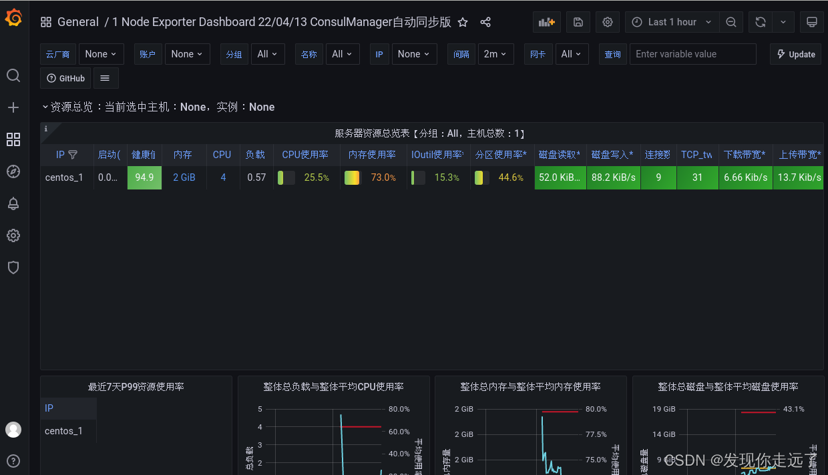Sort table by 下载带宽 column header
Screen dimensions: 828x475
pyautogui.click(x=745, y=155)
